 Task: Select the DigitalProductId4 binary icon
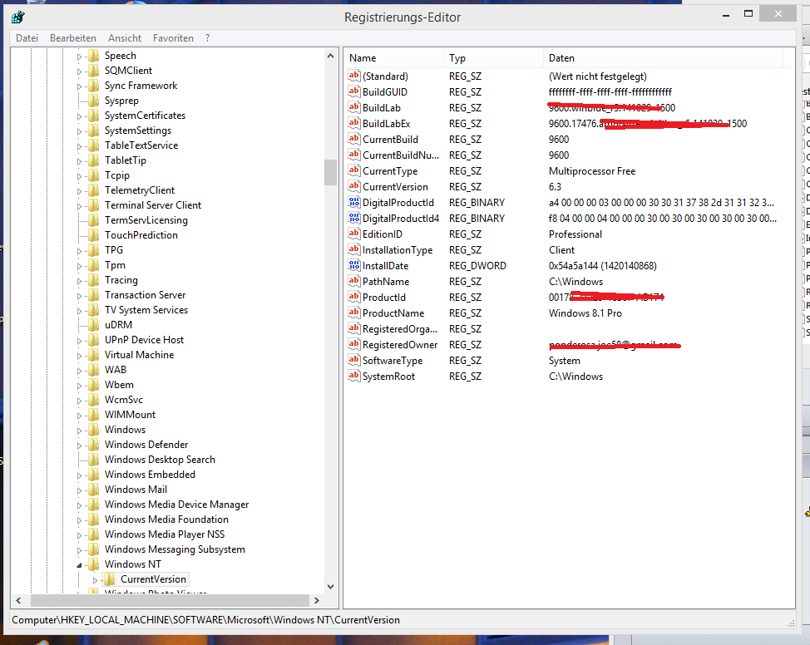[x=354, y=218]
